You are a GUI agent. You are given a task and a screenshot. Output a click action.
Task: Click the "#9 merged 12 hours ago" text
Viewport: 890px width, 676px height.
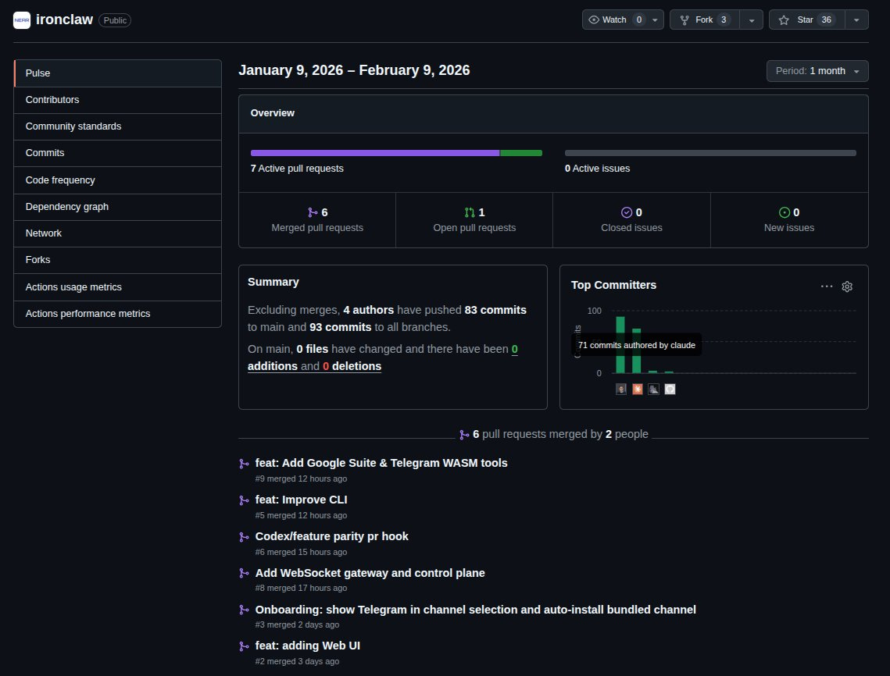pos(301,479)
